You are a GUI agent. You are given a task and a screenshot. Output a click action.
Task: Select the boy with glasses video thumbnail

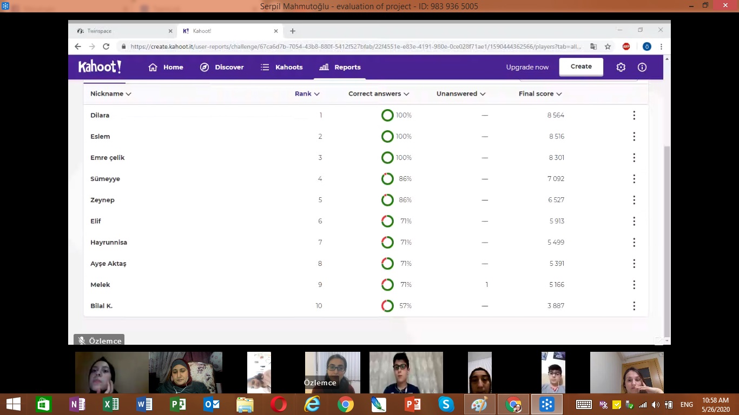pyautogui.click(x=406, y=372)
